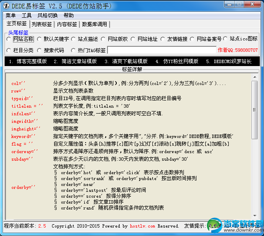Click the 缩略图高度 description
This screenshot has width=264, height=236.
[x=65, y=129]
